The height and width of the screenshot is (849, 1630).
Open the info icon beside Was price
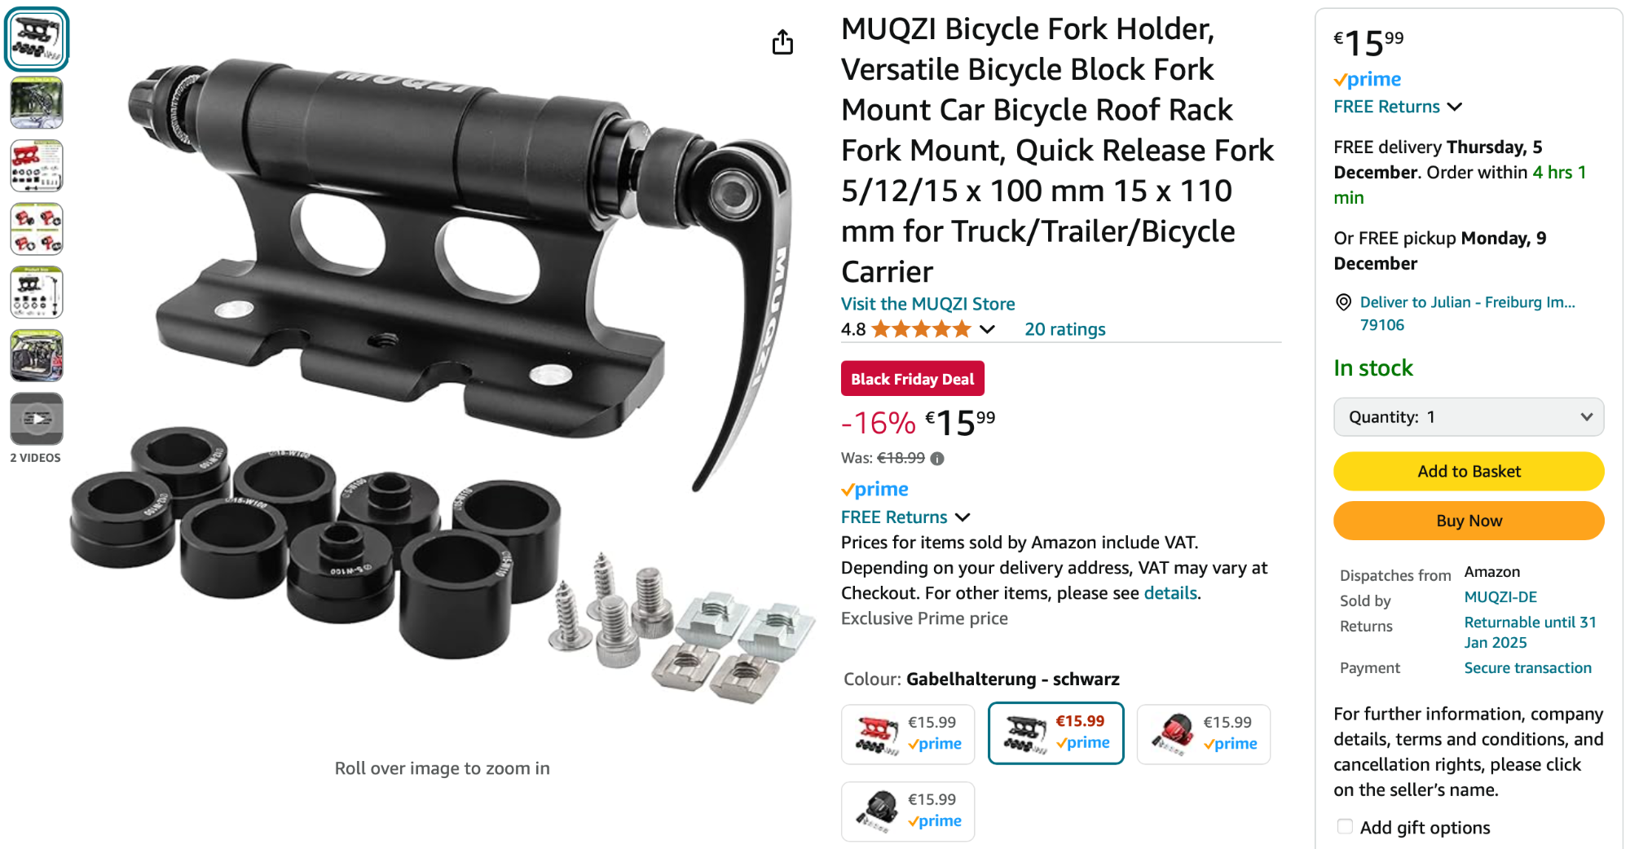point(937,459)
